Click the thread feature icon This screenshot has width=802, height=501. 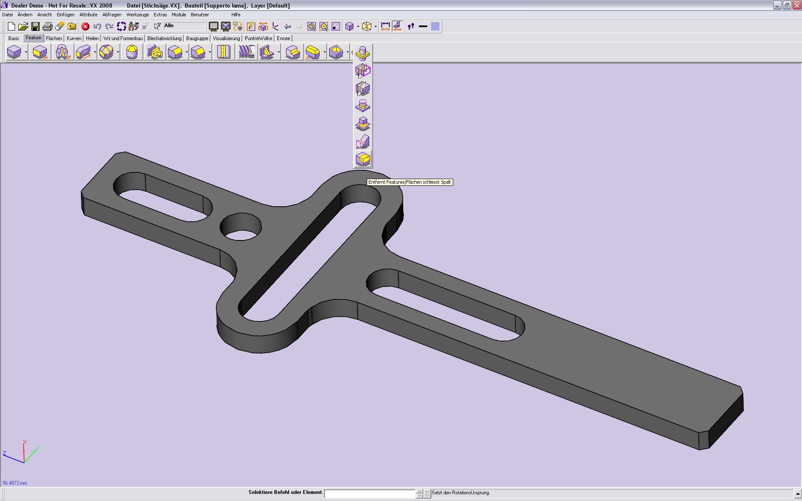point(246,53)
